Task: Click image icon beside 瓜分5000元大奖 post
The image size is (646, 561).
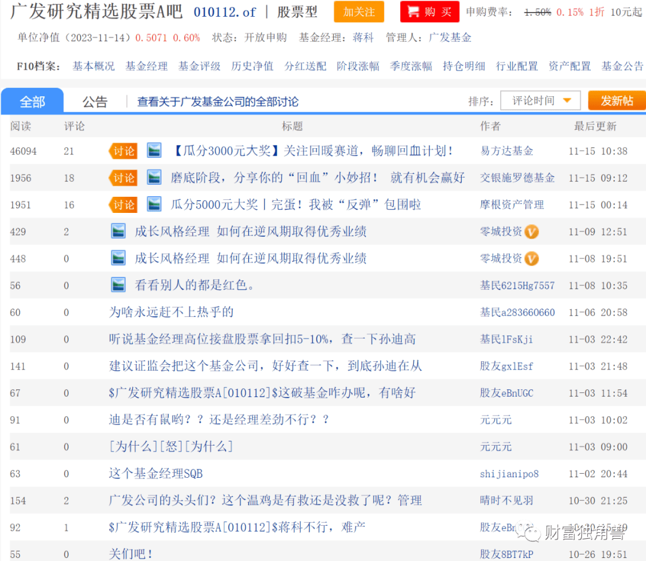Action: pos(154,205)
